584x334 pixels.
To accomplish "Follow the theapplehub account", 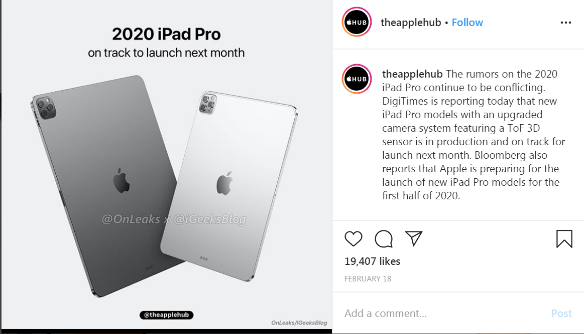I will 467,23.
